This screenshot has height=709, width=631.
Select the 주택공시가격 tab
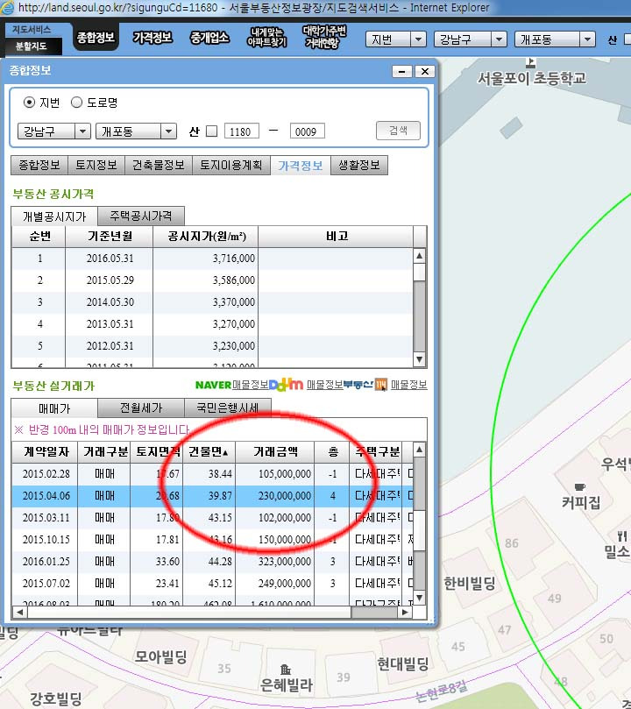[141, 216]
